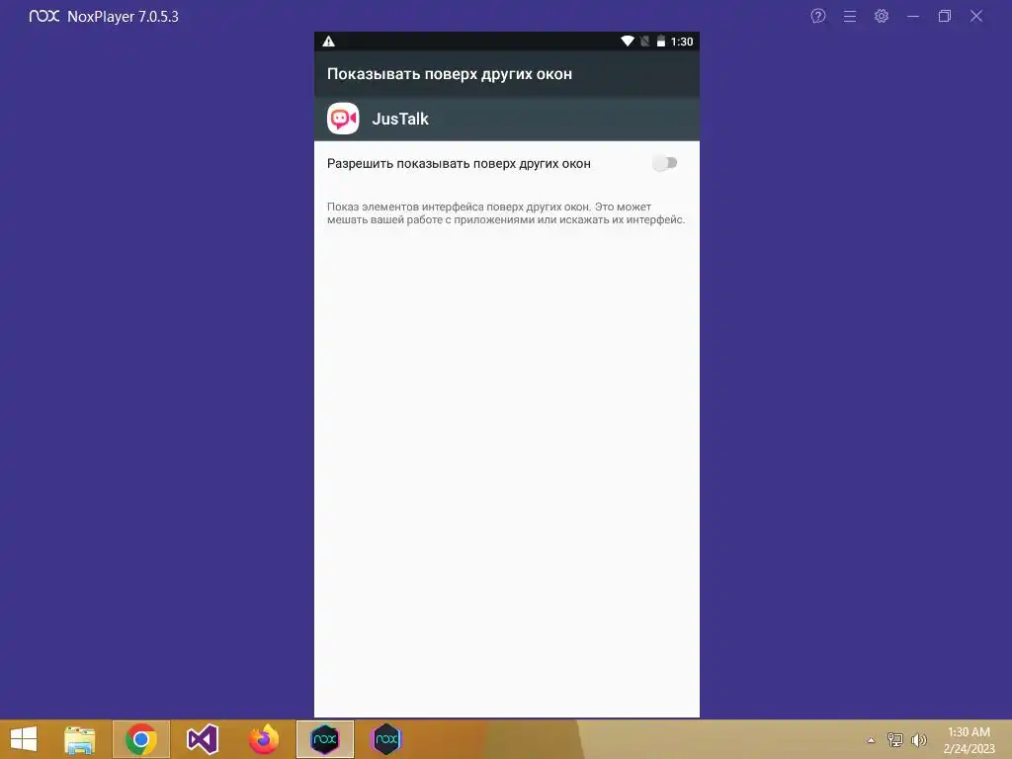Click the NoxPlayer 7.0.5.3 title text
The width and height of the screenshot is (1012, 759).
(123, 17)
